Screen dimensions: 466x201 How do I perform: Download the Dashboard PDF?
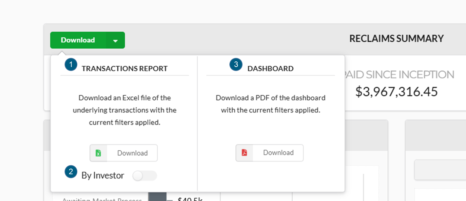pyautogui.click(x=278, y=153)
